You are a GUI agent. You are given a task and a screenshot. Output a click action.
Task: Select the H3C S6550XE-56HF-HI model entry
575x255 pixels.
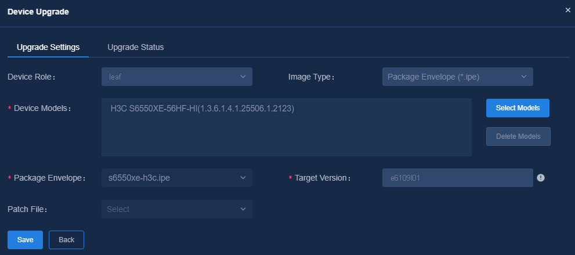coord(202,109)
